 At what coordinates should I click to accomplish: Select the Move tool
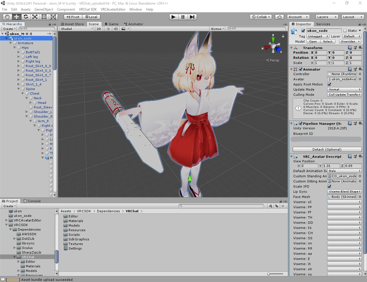click(x=16, y=17)
